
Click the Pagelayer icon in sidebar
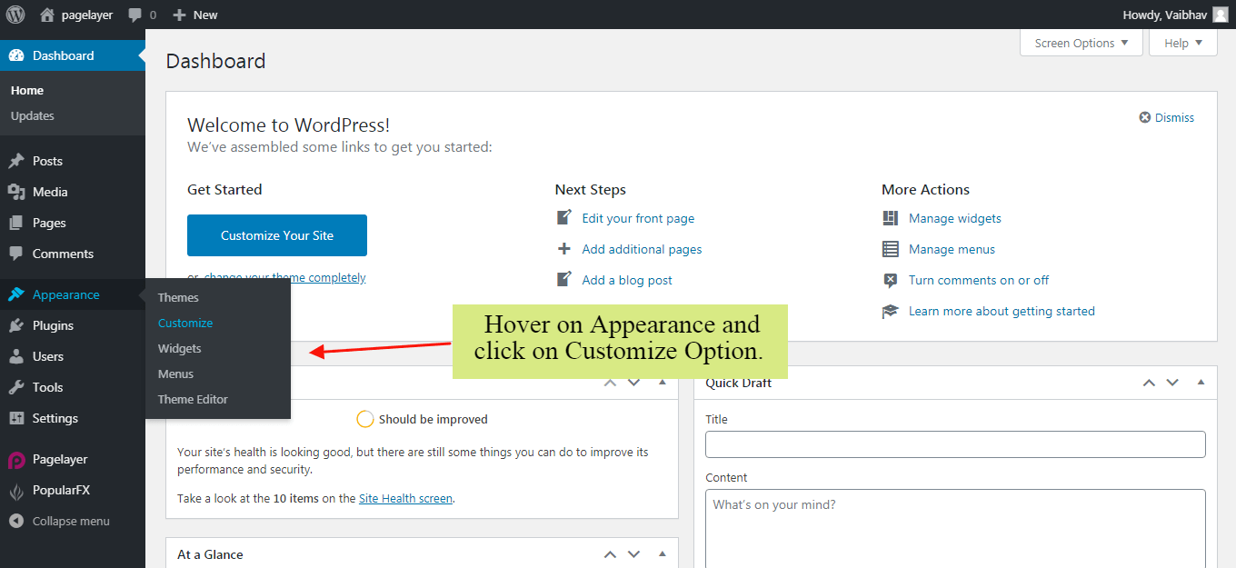pyautogui.click(x=16, y=460)
